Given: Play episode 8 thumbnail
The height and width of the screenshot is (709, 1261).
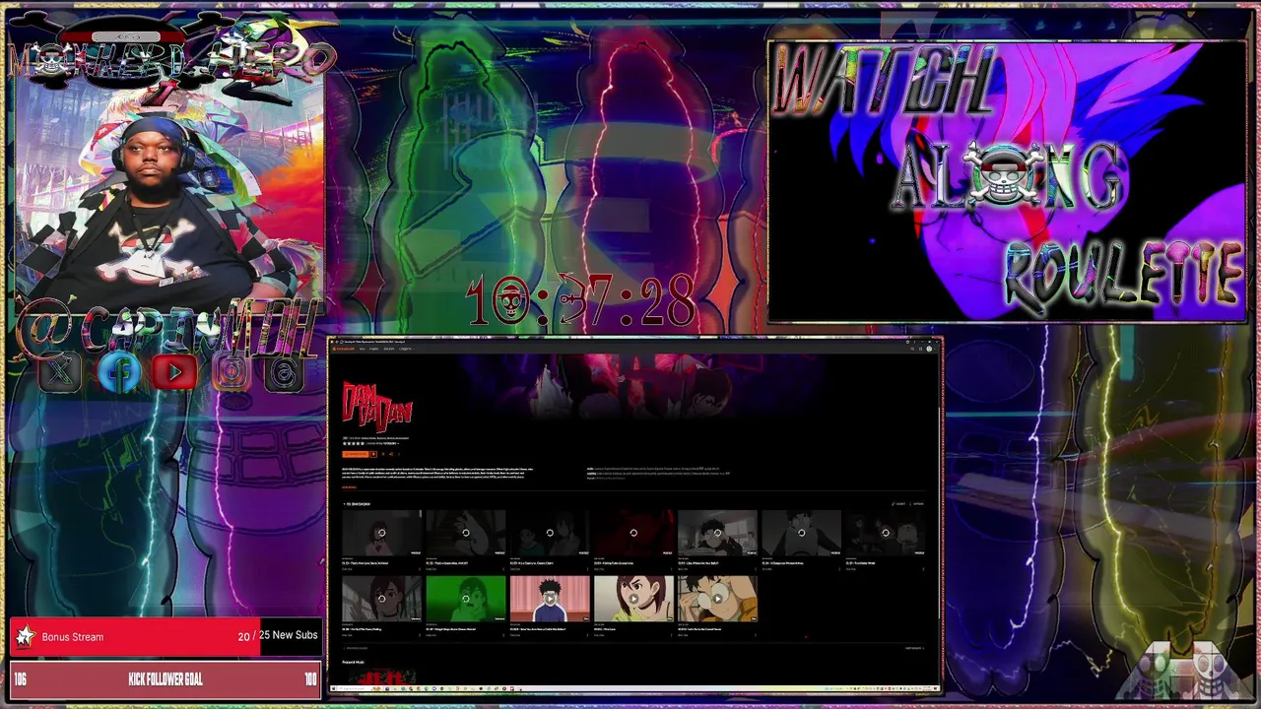Looking at the screenshot, I should [x=382, y=599].
